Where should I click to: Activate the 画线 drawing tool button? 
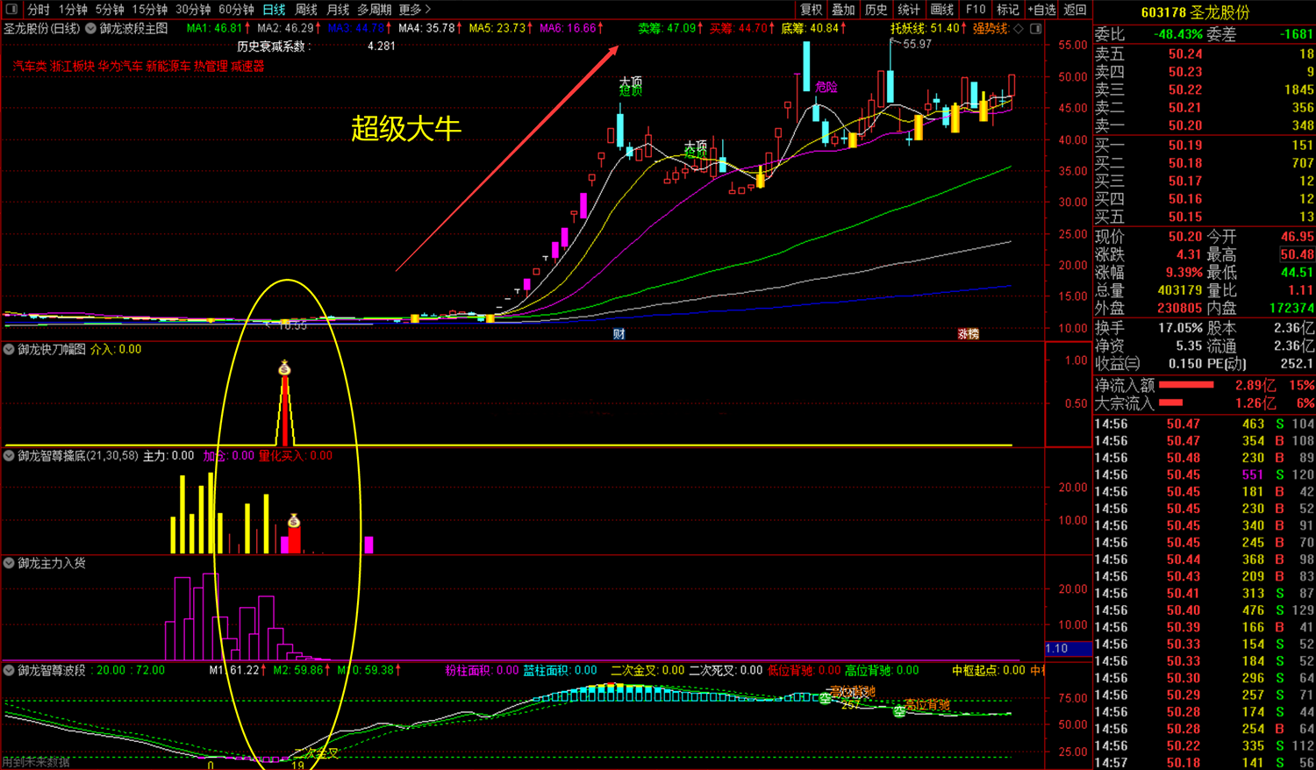click(942, 10)
